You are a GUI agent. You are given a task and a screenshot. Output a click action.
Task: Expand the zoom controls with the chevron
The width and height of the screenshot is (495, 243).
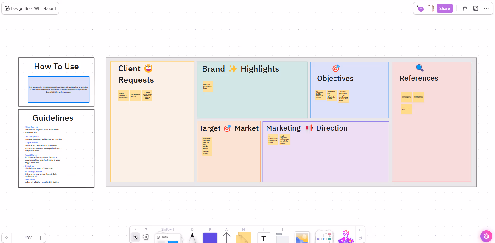point(6,238)
